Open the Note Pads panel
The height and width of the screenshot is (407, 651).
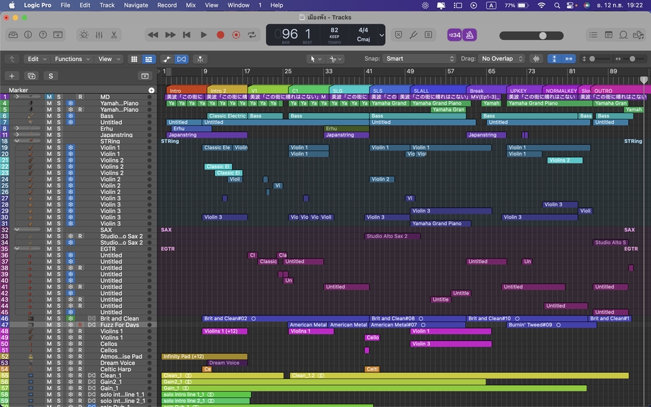point(608,34)
